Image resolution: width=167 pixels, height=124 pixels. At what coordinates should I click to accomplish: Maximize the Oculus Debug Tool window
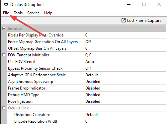[144, 4]
